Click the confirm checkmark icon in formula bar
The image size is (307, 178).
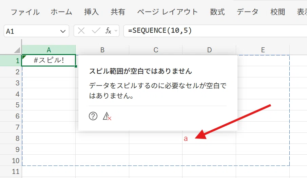click(96, 31)
